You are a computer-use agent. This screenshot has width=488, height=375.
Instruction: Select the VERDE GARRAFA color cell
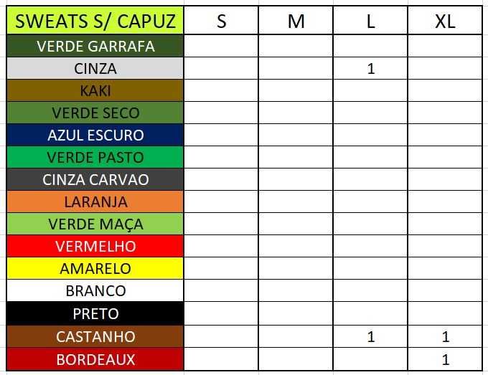[x=95, y=47]
